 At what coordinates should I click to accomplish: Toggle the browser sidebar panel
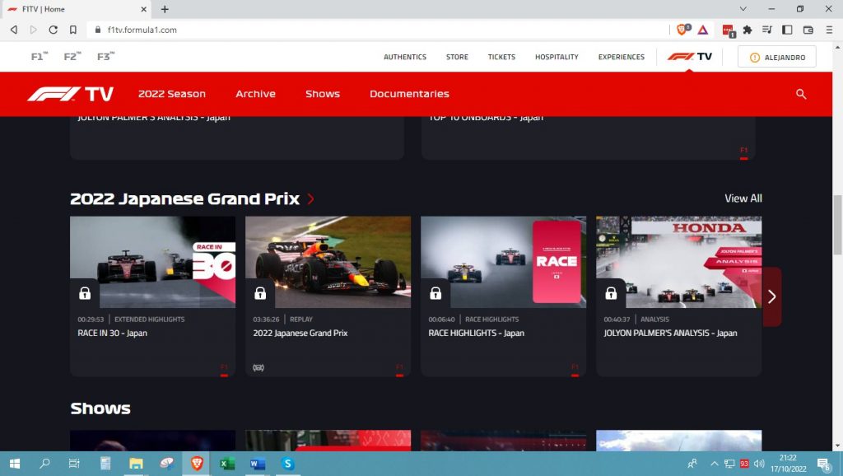[x=787, y=30]
